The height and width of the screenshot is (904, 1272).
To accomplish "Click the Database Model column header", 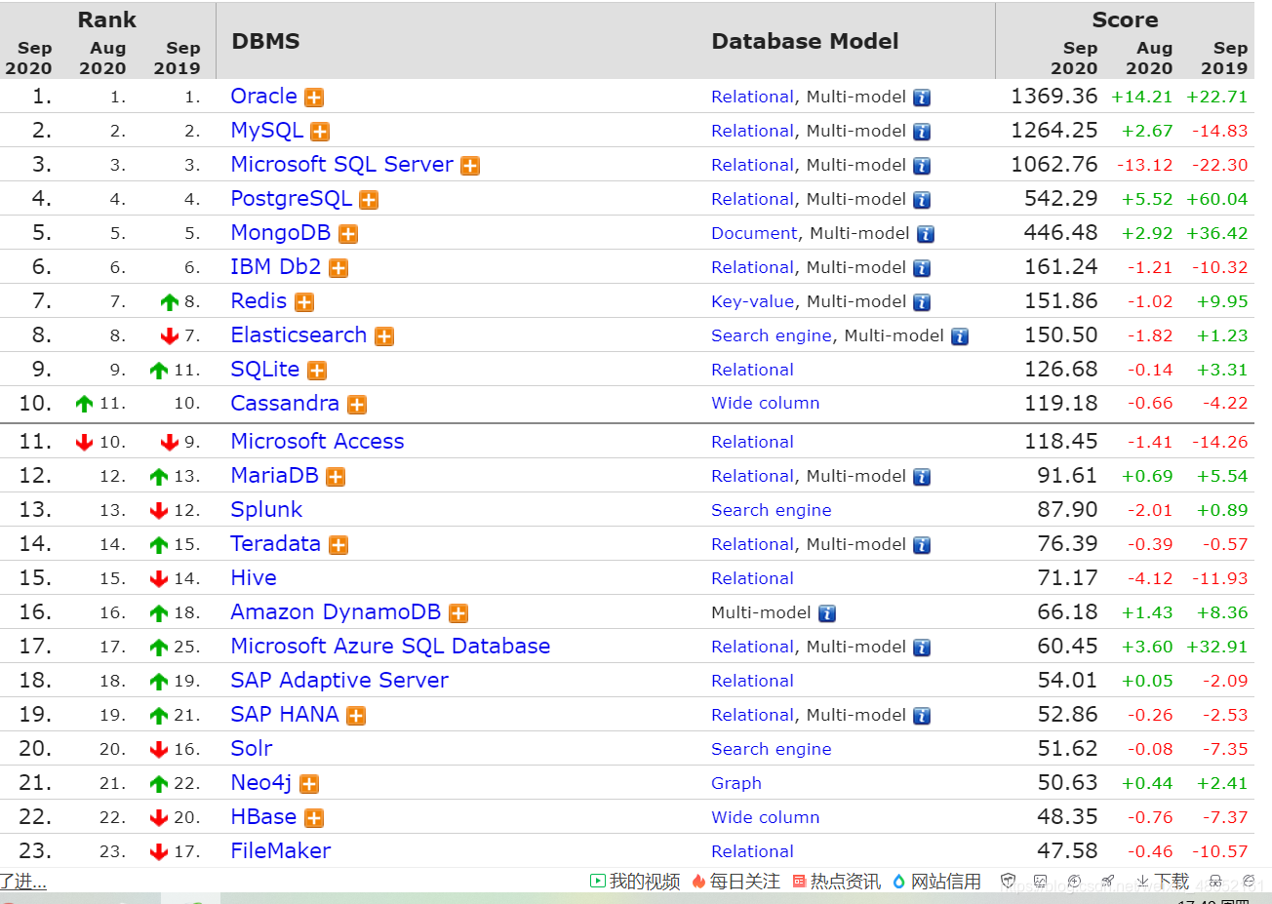I will click(x=806, y=41).
